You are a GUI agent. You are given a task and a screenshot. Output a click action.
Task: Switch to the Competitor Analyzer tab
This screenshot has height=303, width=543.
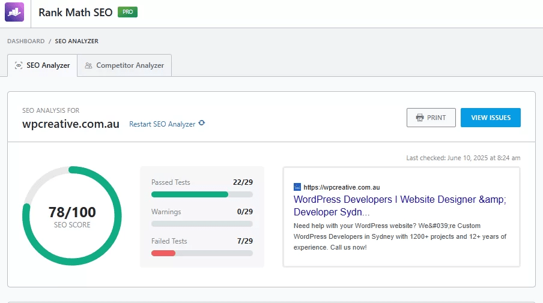coord(124,65)
